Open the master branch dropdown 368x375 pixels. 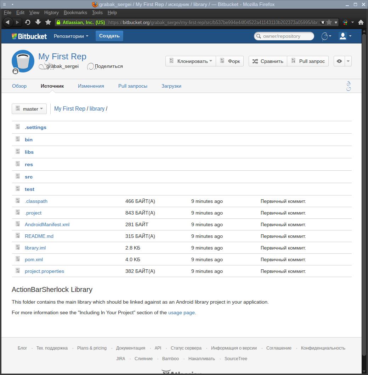pyautogui.click(x=29, y=109)
